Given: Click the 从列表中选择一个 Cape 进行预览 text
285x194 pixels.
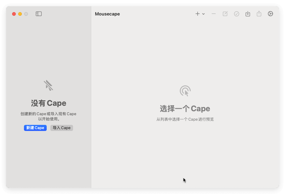Looking at the screenshot, I should (x=185, y=119).
